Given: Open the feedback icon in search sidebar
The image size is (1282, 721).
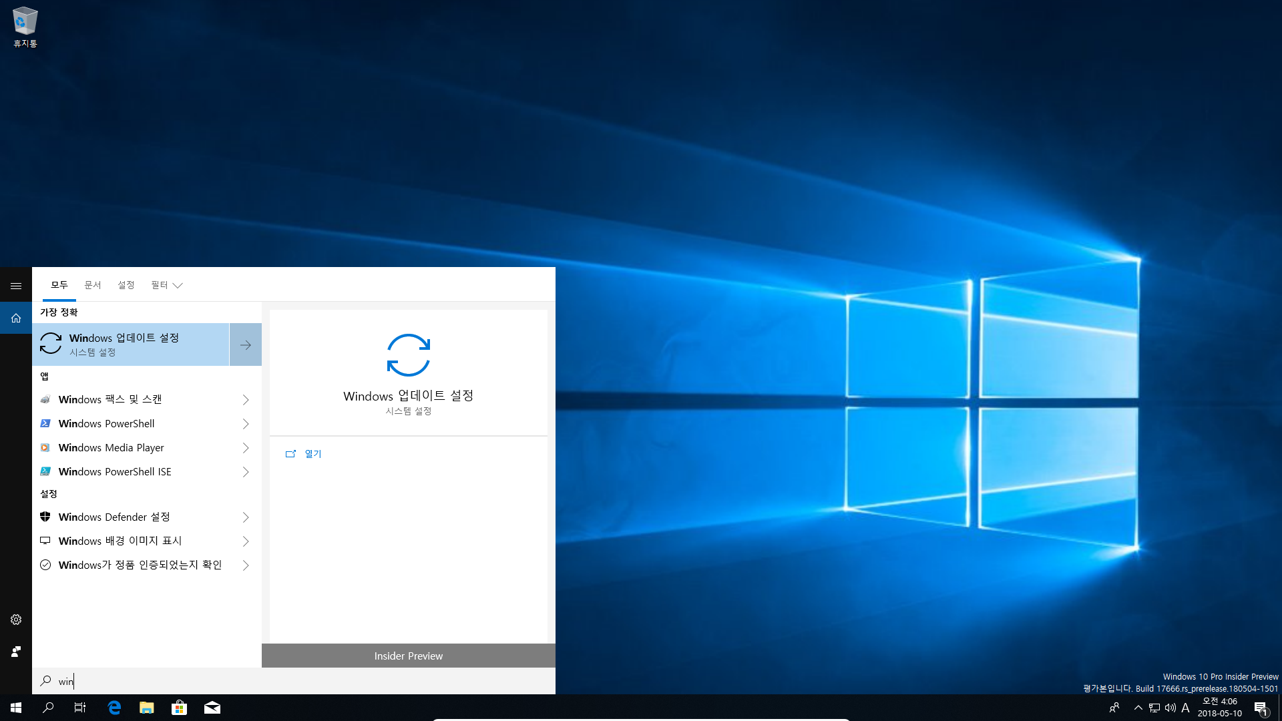Looking at the screenshot, I should coord(16,652).
